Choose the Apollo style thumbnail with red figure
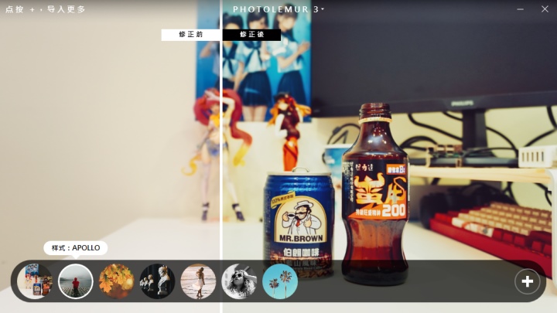This screenshot has height=313, width=557. pyautogui.click(x=76, y=281)
